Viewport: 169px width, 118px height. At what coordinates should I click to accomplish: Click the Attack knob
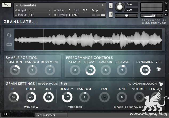coord(75,70)
